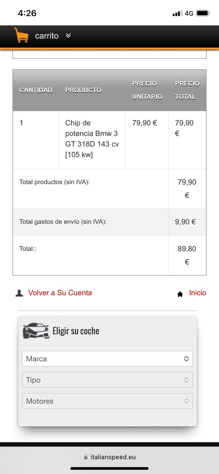The image size is (219, 474).
Task: Tap the carrito header label
Action: (47, 36)
